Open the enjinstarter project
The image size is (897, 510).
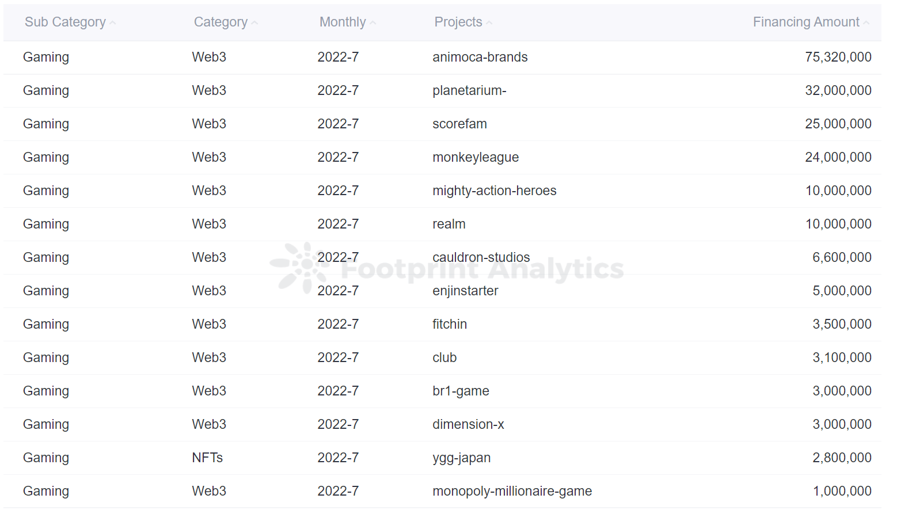pyautogui.click(x=465, y=291)
